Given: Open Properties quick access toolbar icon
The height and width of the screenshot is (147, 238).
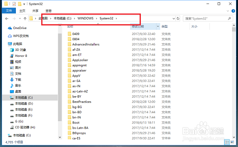Looking at the screenshot, I should 14,4.
